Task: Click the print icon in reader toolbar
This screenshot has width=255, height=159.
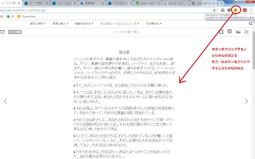Action: (229, 31)
